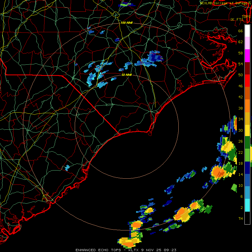
Task: Click the white swatch in the tops legend
Action: pos(247,31)
